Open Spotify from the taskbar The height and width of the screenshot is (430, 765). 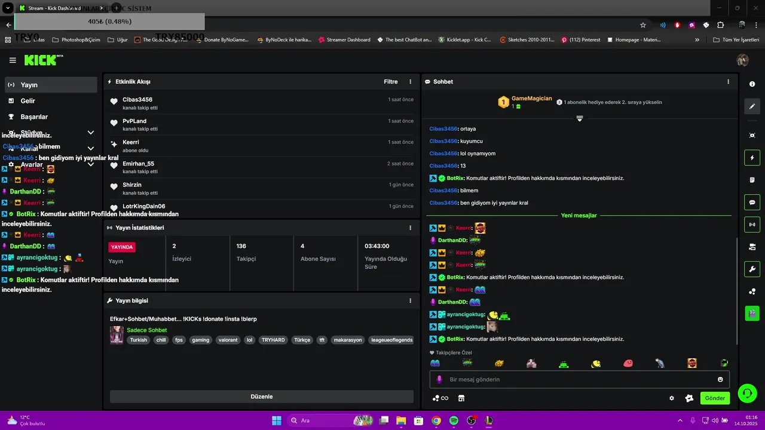tap(454, 420)
